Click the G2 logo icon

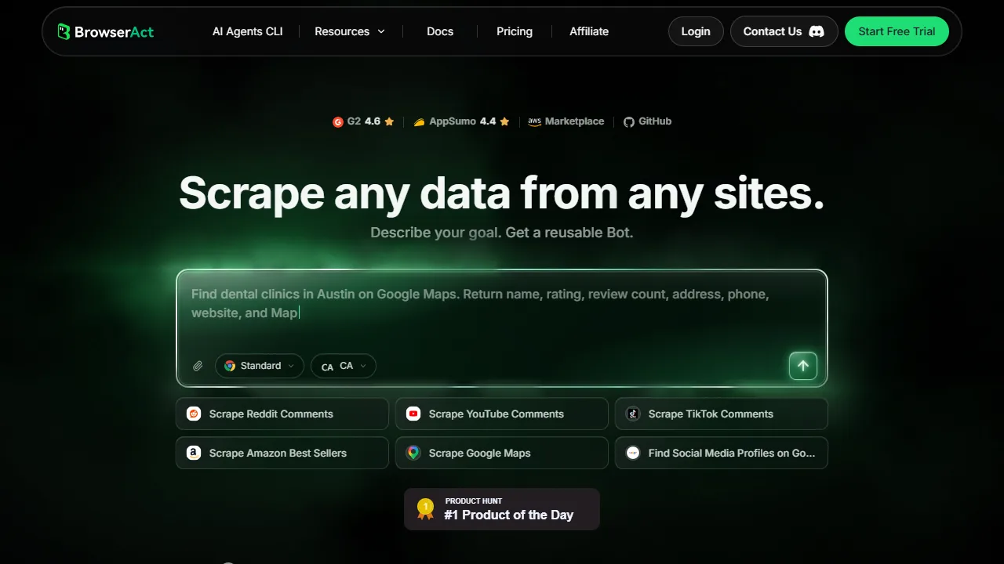point(338,121)
